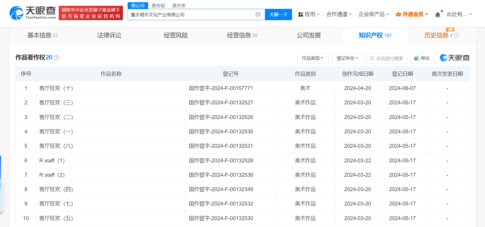Select the 知识产权 tab
Viewport: 485px width, 227px height.
[375, 35]
